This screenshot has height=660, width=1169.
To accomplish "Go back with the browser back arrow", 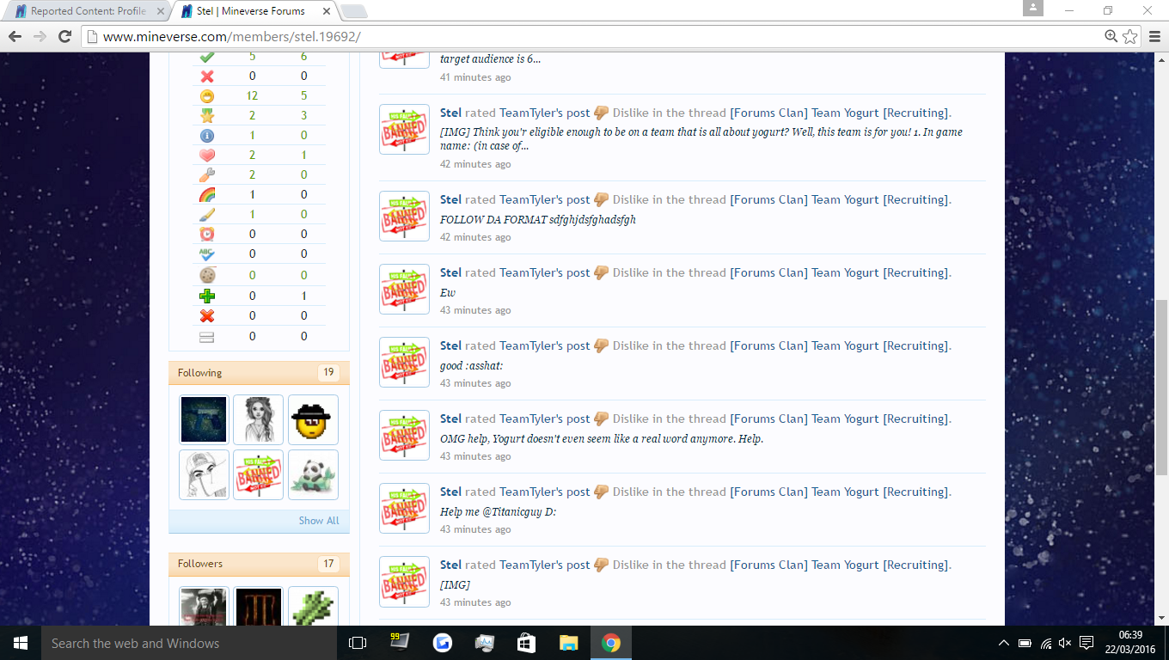I will pyautogui.click(x=15, y=36).
